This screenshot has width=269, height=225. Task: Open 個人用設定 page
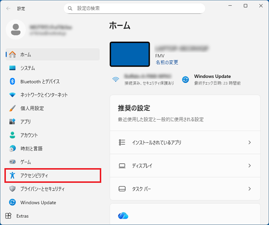32,108
